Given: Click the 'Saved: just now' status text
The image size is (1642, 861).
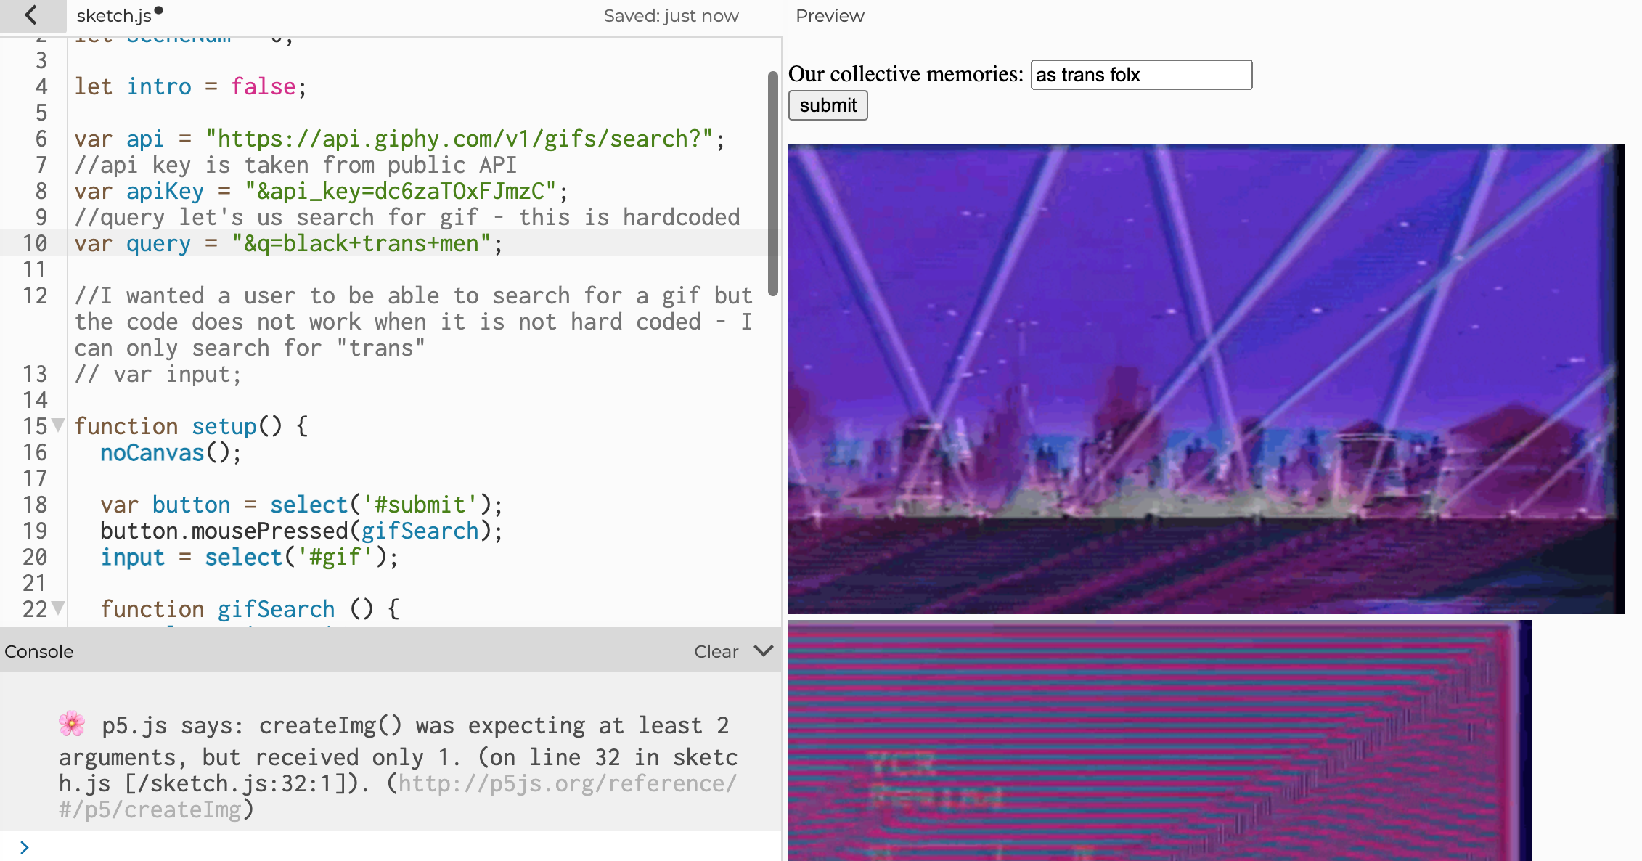Looking at the screenshot, I should click(671, 16).
